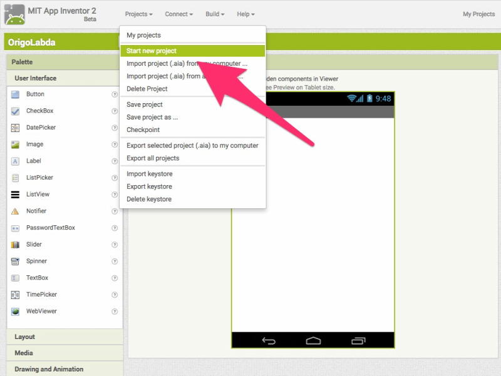Choose Delete keystore menu item
The height and width of the screenshot is (376, 501).
coord(193,199)
